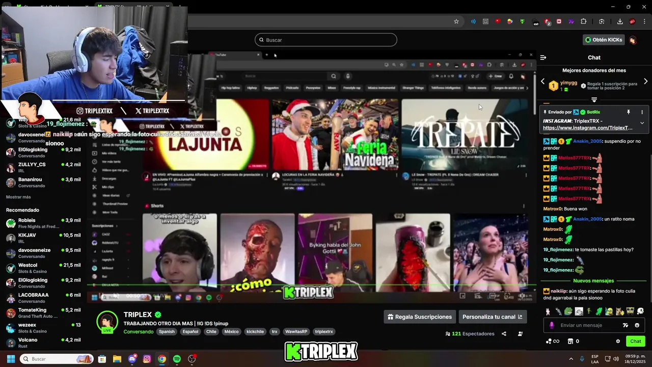The image size is (652, 367).
Task: Select the Chile tag
Action: [x=211, y=332]
